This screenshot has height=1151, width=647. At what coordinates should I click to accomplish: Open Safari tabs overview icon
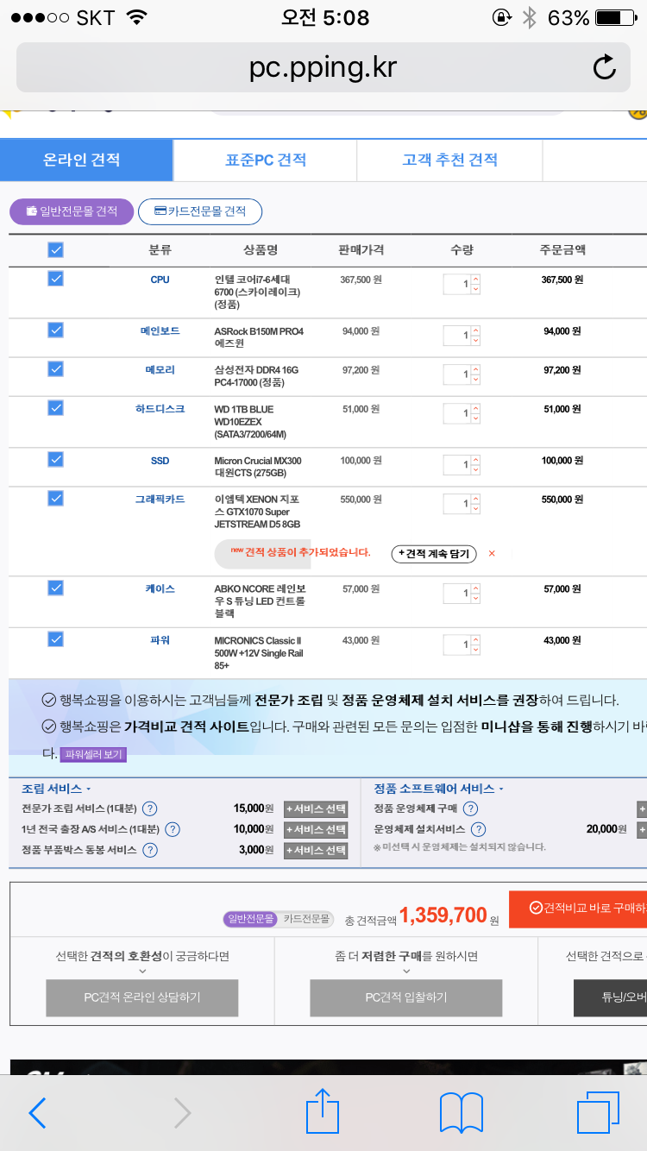(x=598, y=1113)
